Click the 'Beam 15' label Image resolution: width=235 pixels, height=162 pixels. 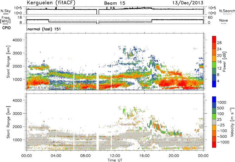(115, 3)
